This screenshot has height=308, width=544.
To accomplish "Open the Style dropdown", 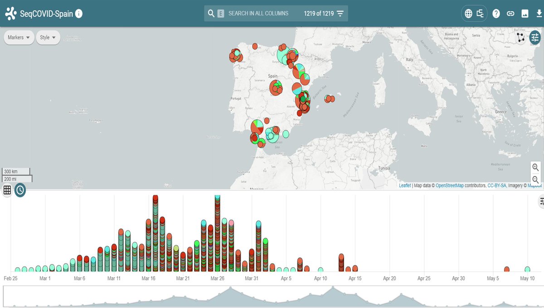I will pos(48,38).
